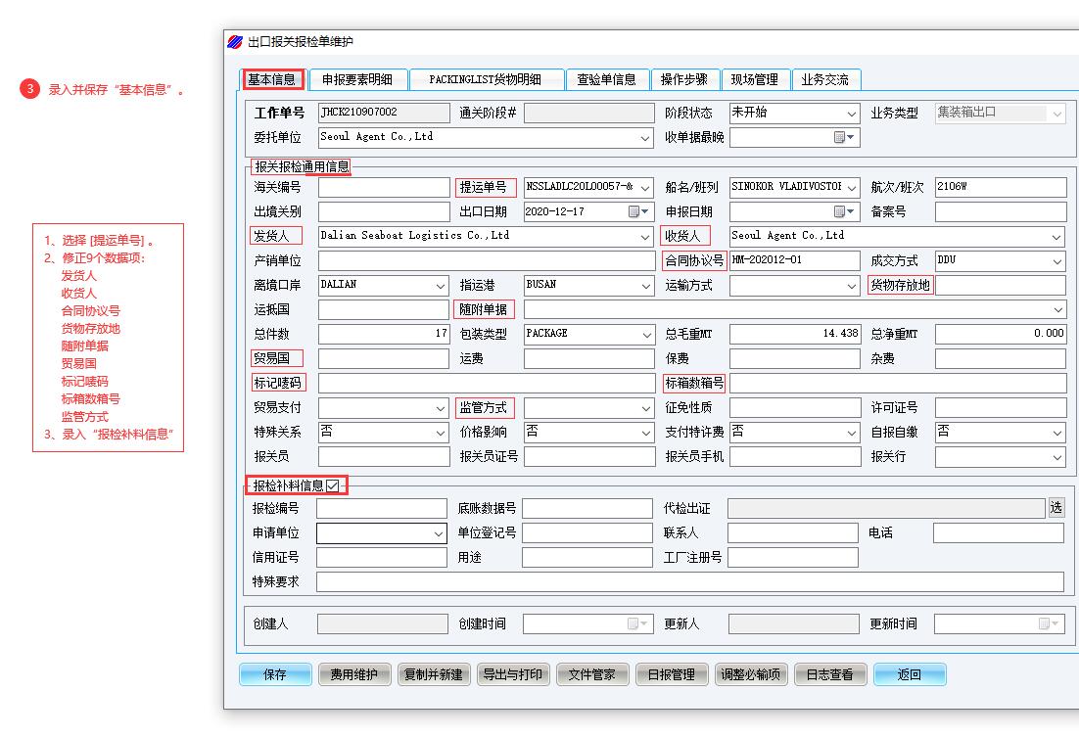Click the app icon in title bar
Screen dimensions: 1079x738
(x=235, y=42)
